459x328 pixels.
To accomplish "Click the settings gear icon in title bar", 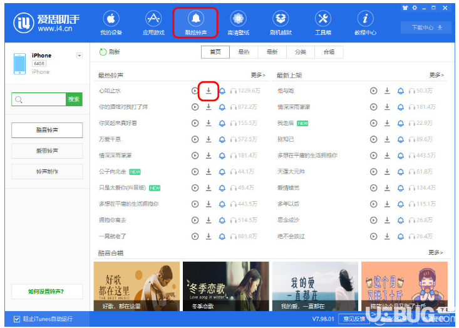I will click(x=415, y=8).
